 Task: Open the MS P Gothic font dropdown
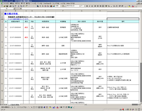pos(80,6)
